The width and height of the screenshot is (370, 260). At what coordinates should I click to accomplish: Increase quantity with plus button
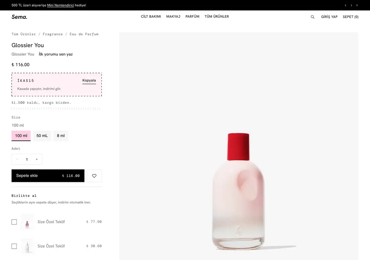[x=37, y=159]
